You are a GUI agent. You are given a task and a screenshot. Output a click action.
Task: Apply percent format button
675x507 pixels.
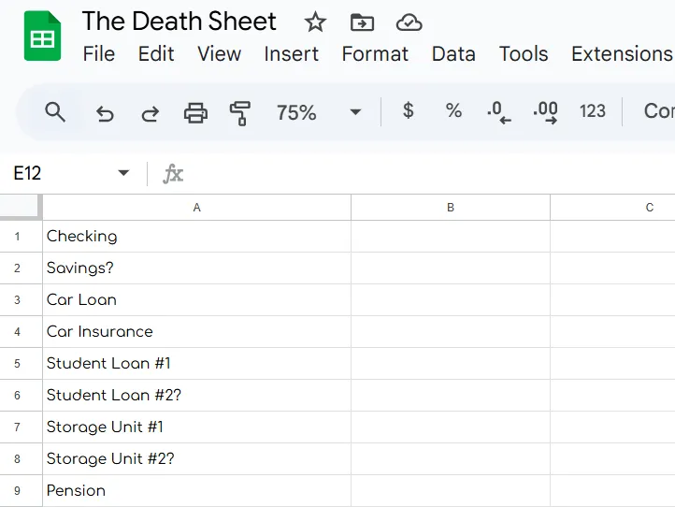(x=453, y=111)
